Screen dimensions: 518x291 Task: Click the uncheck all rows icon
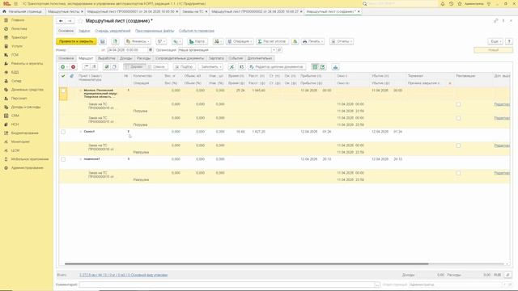click(114, 67)
